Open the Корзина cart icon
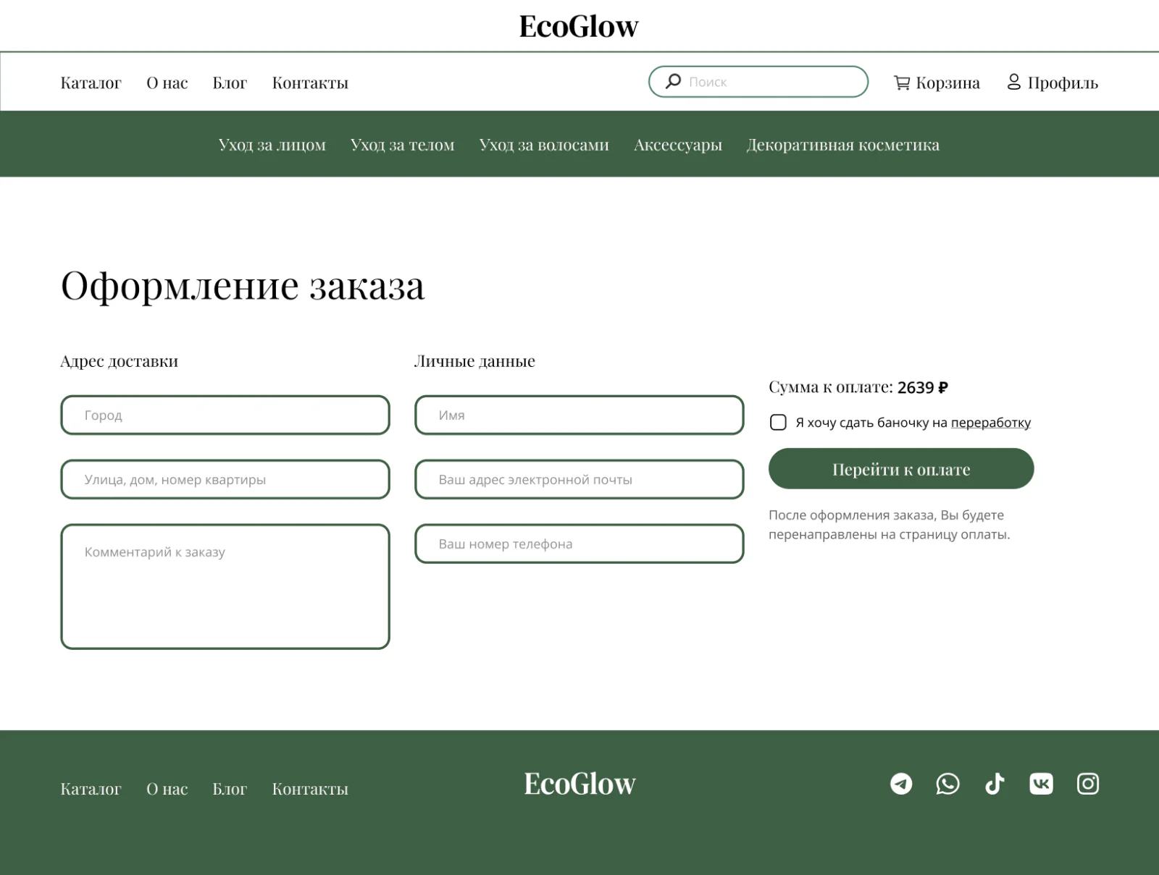 point(902,83)
